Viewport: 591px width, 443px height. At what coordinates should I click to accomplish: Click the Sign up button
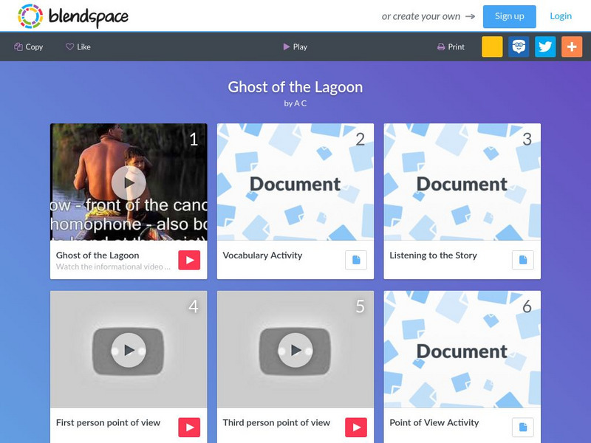509,16
